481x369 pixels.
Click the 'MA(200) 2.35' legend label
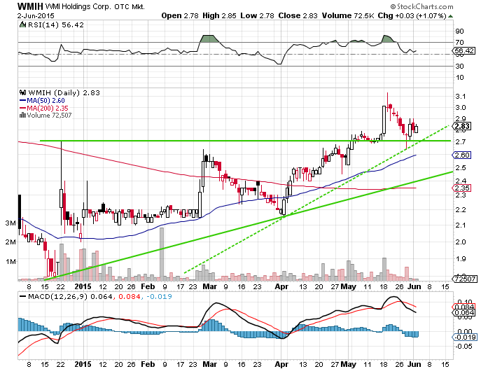[x=48, y=109]
